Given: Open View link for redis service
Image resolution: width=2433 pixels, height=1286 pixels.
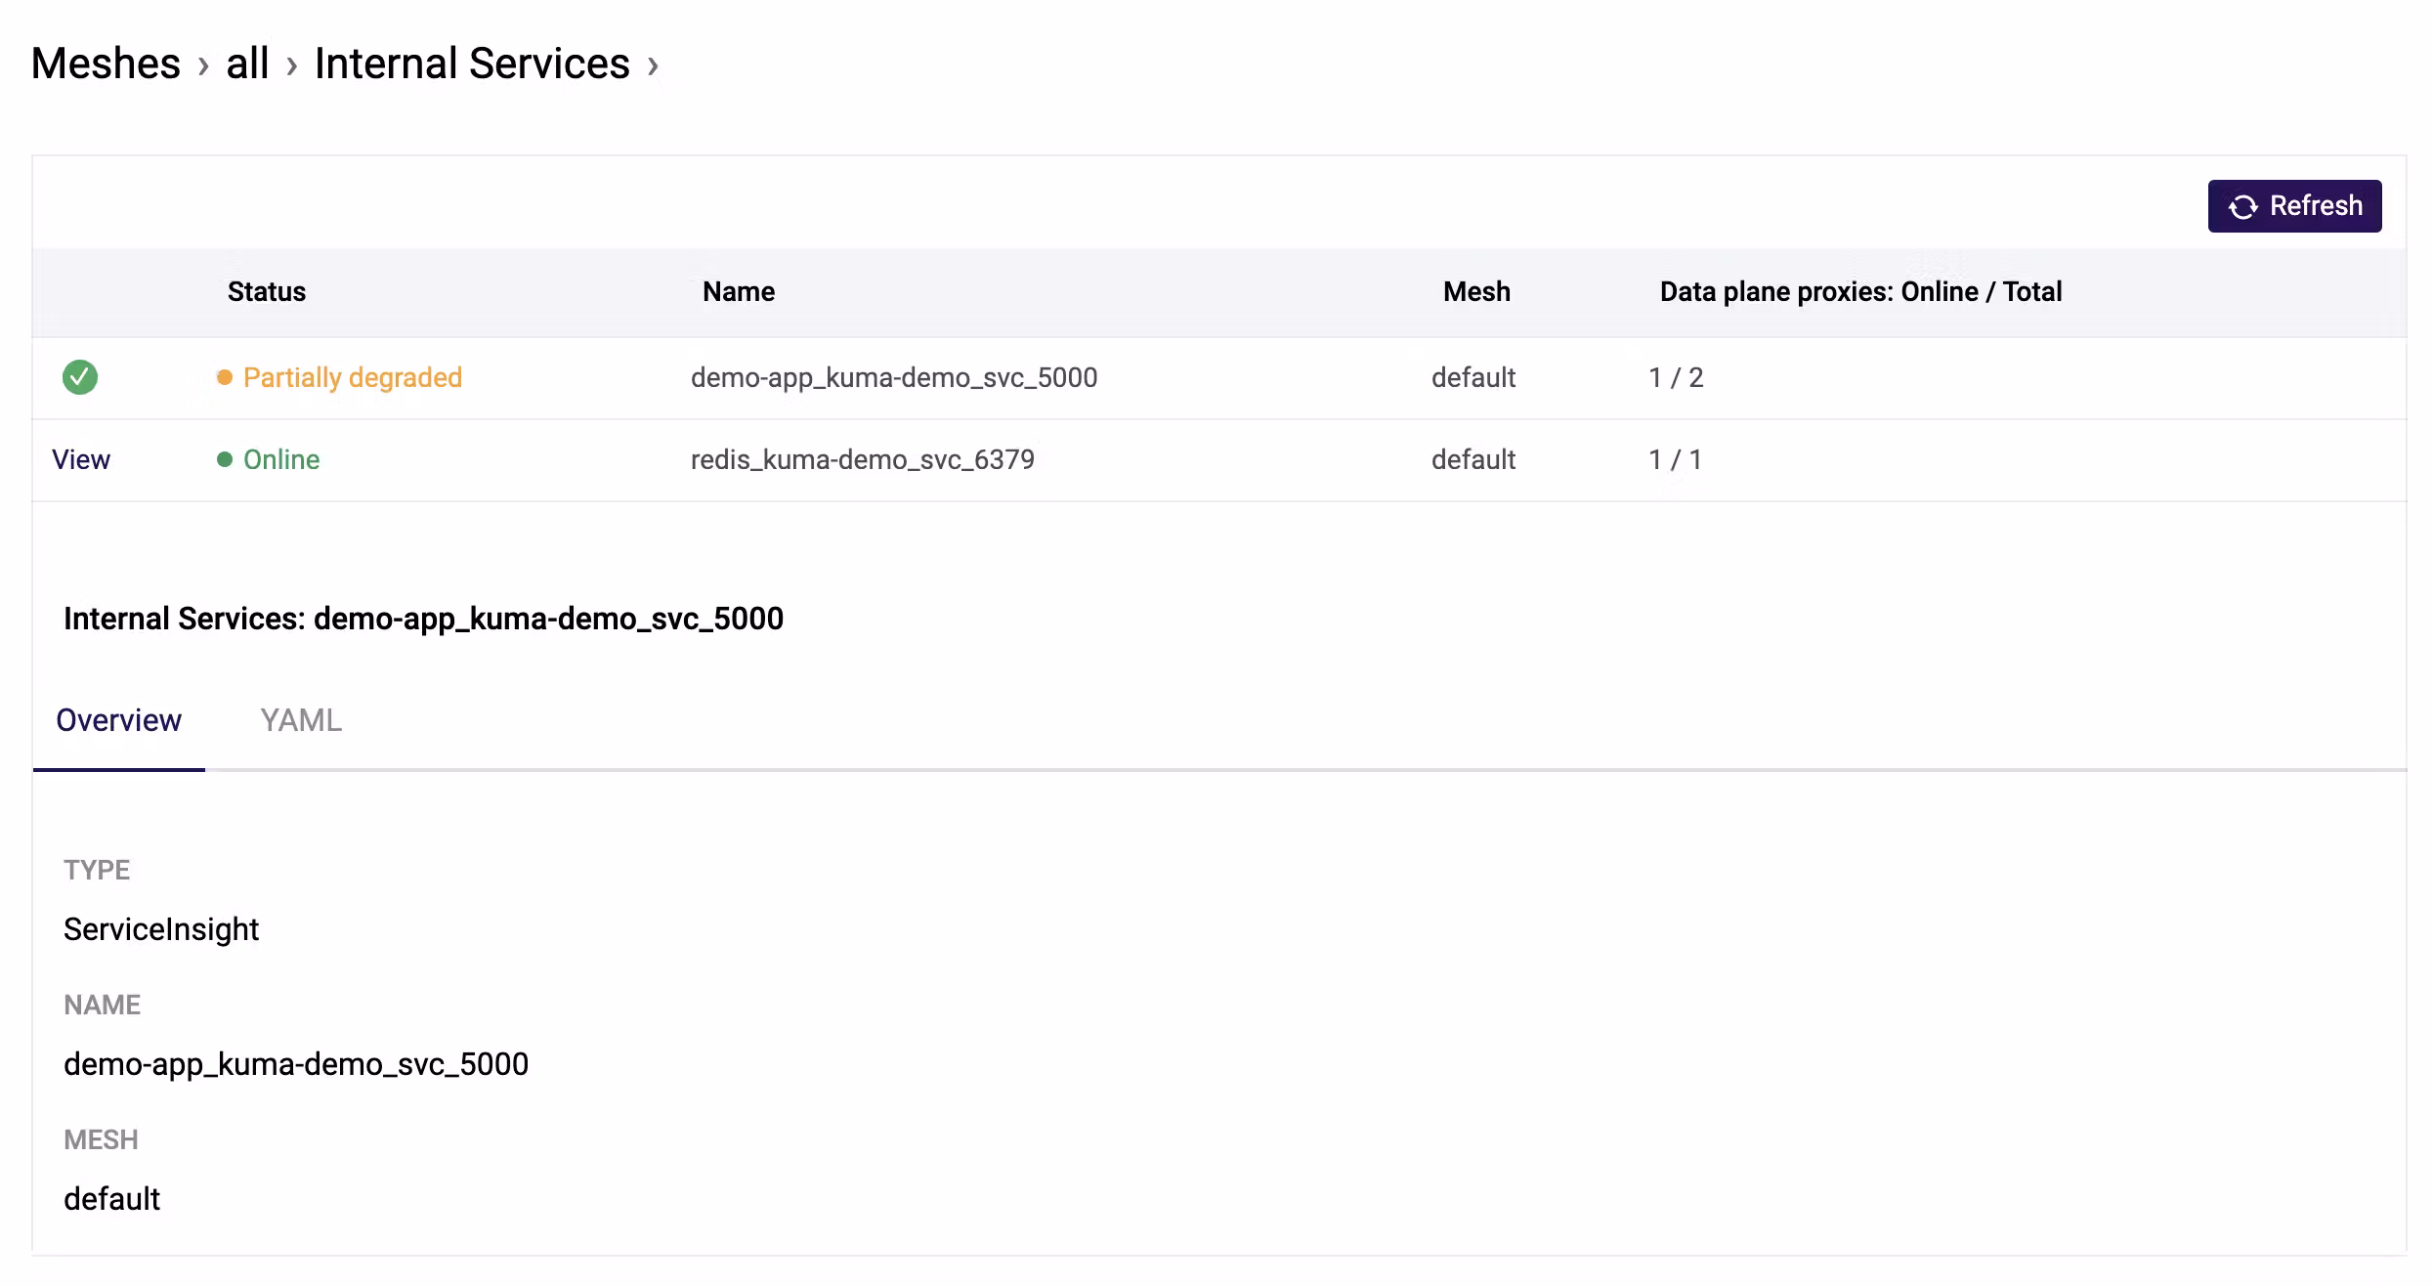Looking at the screenshot, I should (x=81, y=459).
